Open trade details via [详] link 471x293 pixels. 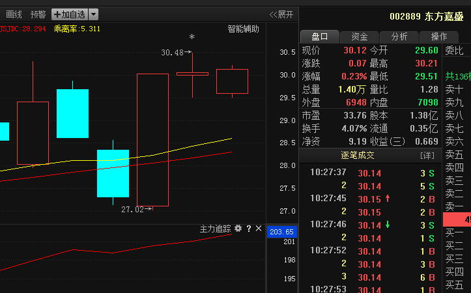tap(427, 156)
